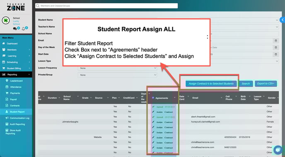The height and width of the screenshot is (157, 285).
Task: Click the Search button
Action: (246, 83)
